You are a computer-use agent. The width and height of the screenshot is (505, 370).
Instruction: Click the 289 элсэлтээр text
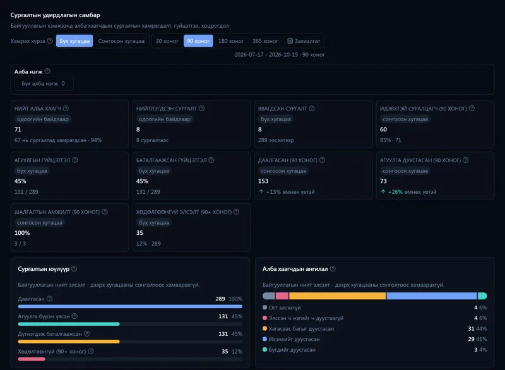(x=276, y=140)
